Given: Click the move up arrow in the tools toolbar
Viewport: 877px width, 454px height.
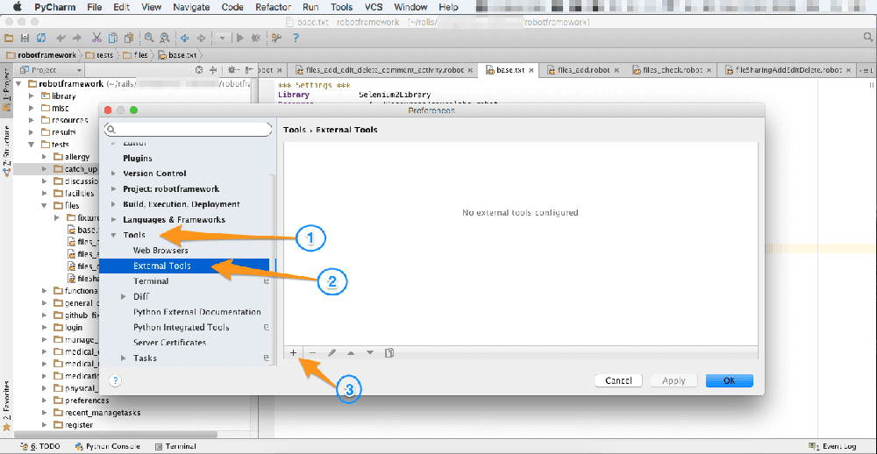Looking at the screenshot, I should tap(351, 352).
